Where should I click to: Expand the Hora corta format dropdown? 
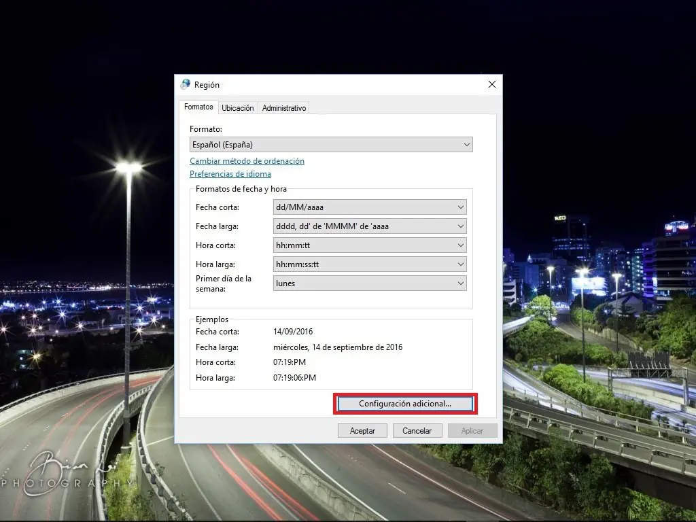[370, 245]
